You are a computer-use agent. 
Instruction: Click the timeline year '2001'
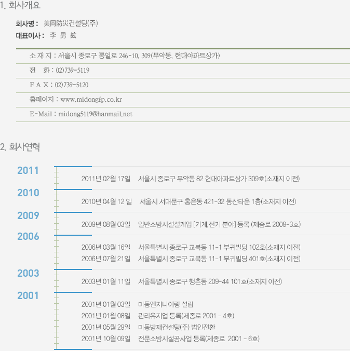tap(28, 296)
